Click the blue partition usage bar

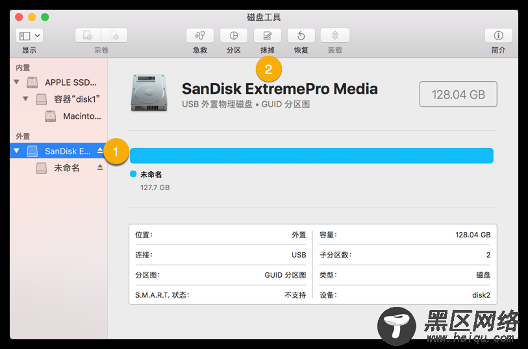coord(312,156)
